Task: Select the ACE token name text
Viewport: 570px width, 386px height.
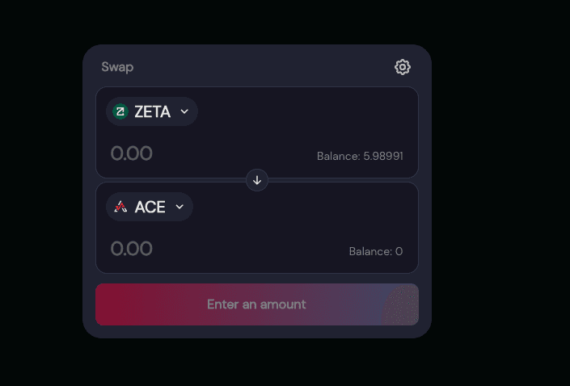Action: tap(150, 207)
